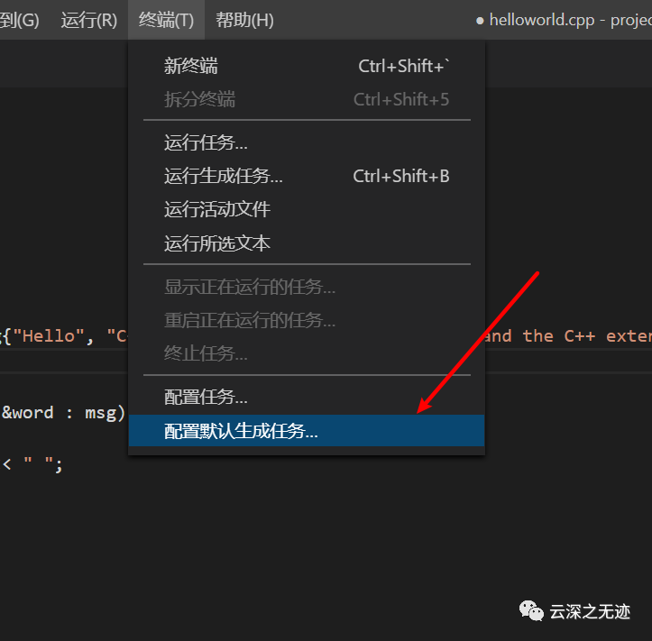Click the "and the C++ exten" string text
Viewport: 652px width, 641px height.
(568, 336)
